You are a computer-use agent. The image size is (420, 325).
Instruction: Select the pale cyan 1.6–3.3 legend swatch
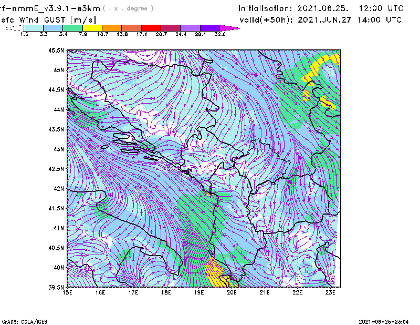34,27
